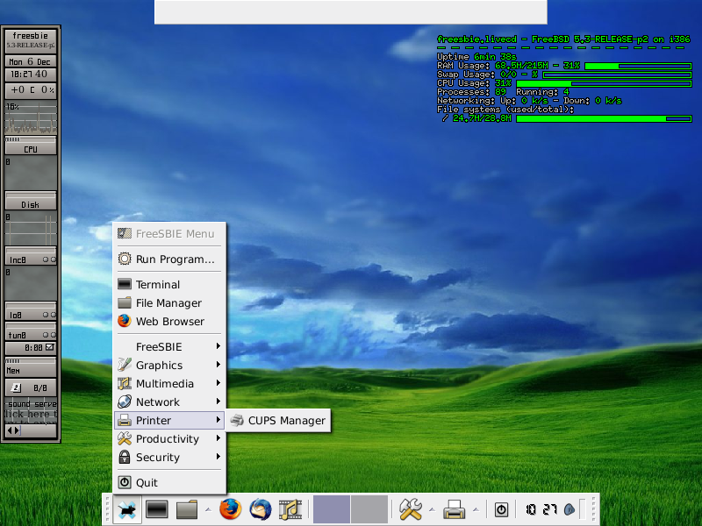The width and height of the screenshot is (702, 526).
Task: Launch the terminal icon in the bottom panel
Action: [x=157, y=509]
